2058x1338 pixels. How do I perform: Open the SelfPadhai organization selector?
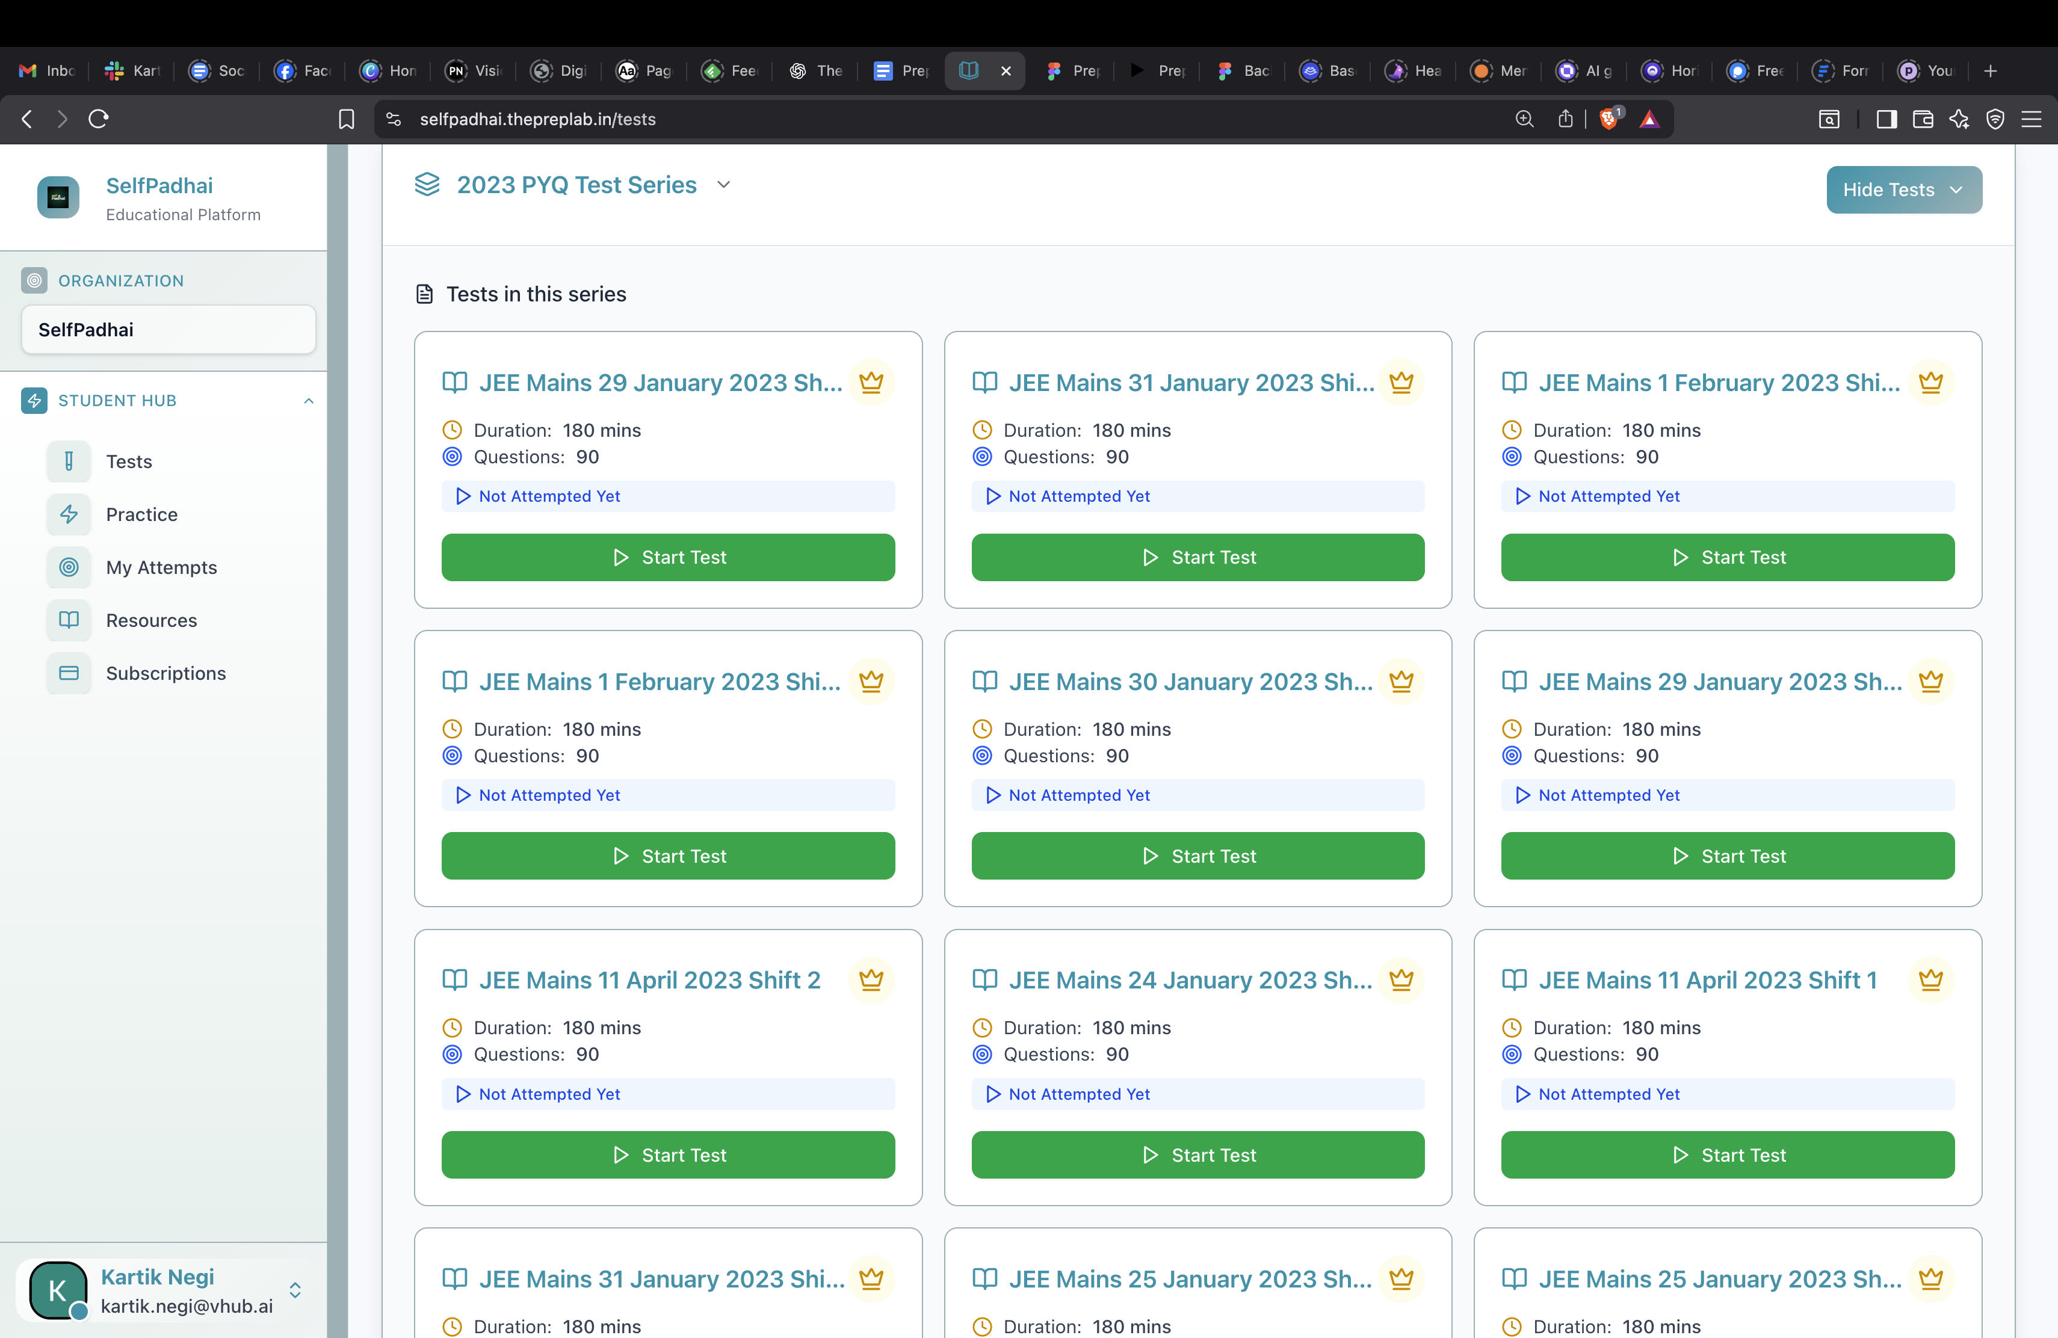tap(168, 329)
